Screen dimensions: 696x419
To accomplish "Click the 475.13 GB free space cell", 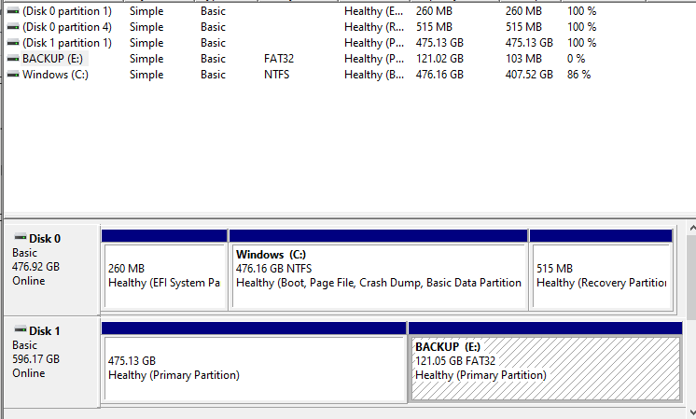I will click(529, 43).
